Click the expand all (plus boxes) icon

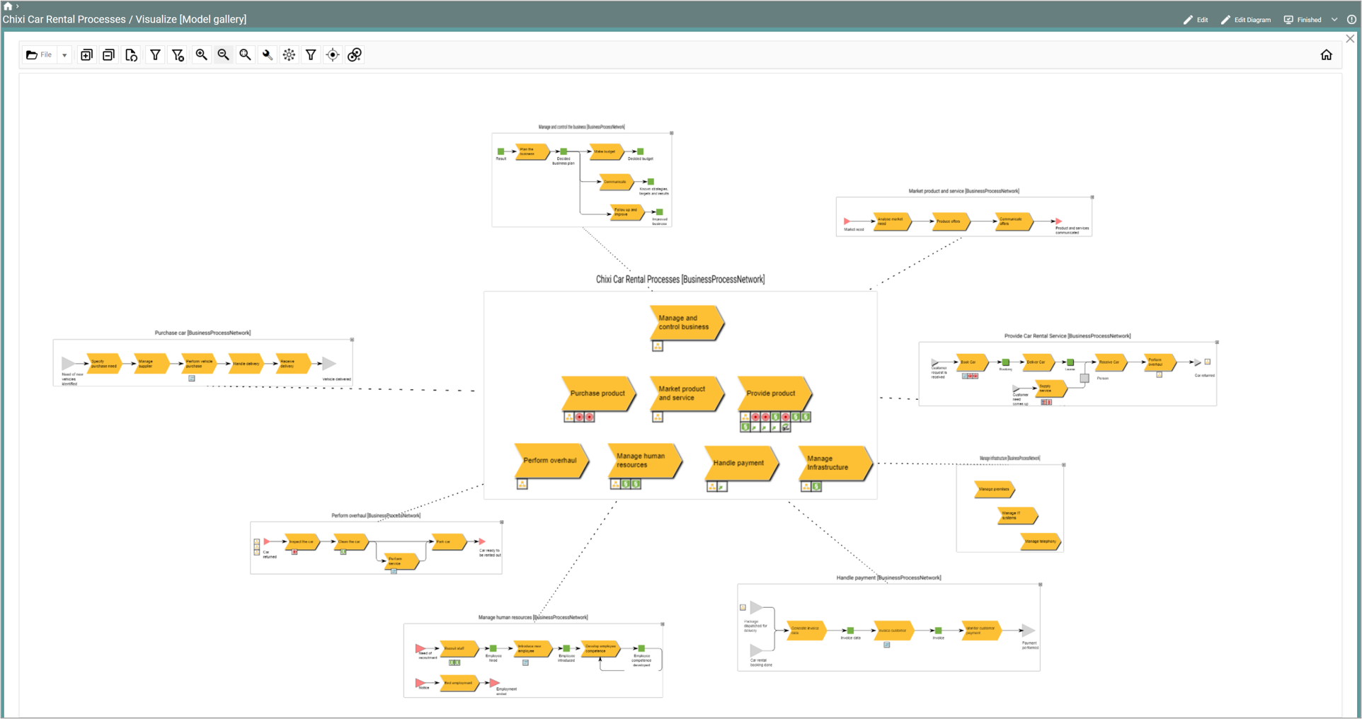click(86, 54)
